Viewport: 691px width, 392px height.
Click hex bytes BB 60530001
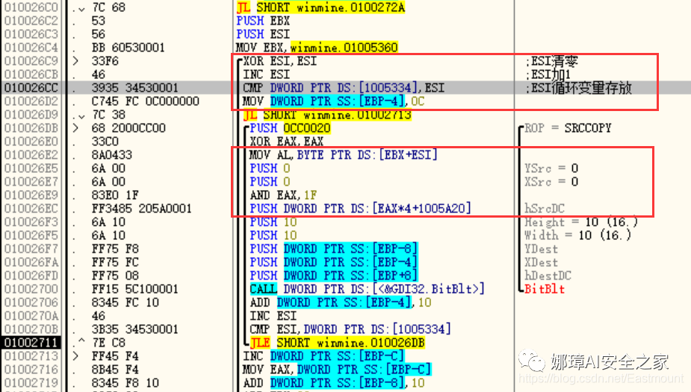(128, 48)
